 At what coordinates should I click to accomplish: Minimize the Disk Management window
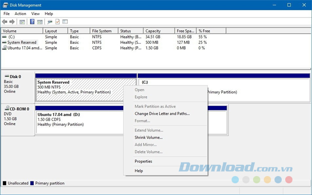274,5
